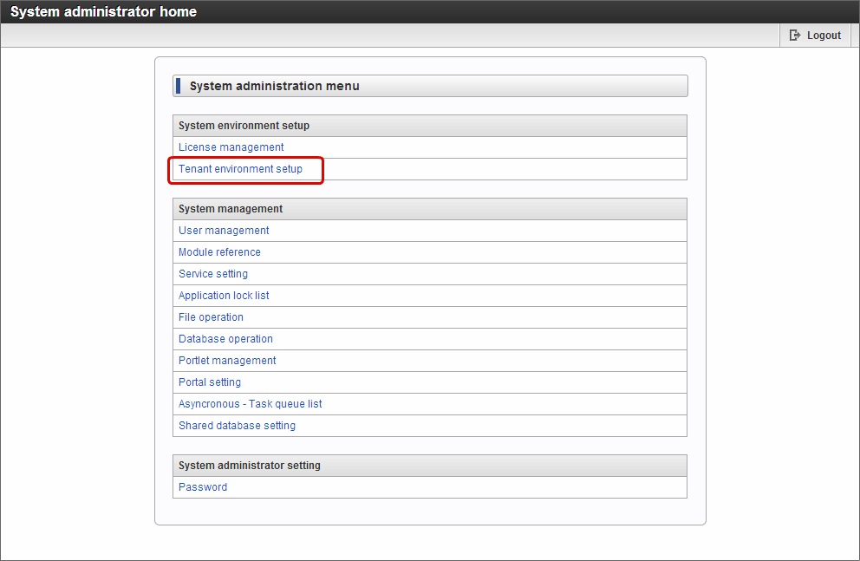The width and height of the screenshot is (860, 561).
Task: Open Portal setting
Action: (210, 382)
